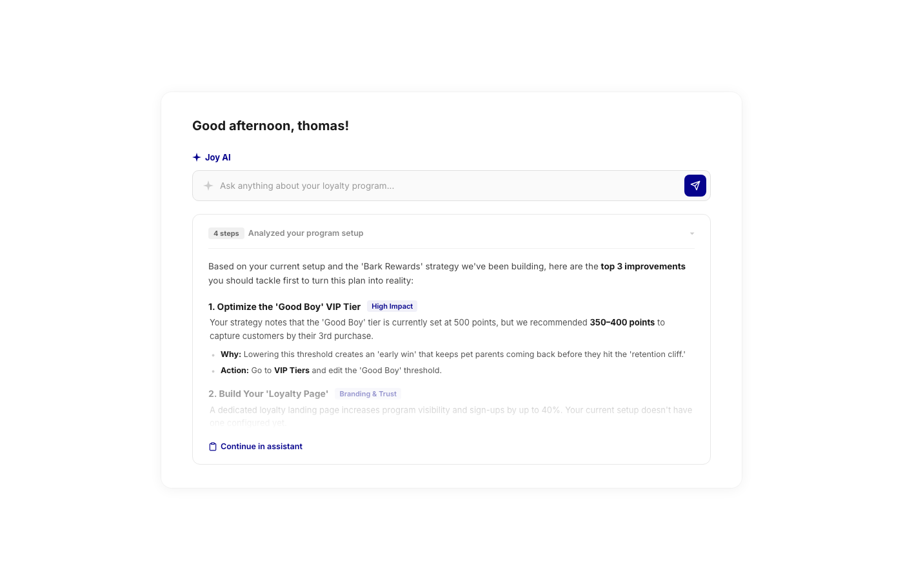Screen dimensions: 903x580
Task: Click the clipboard icon beside Continue in assistant
Action: coord(212,446)
